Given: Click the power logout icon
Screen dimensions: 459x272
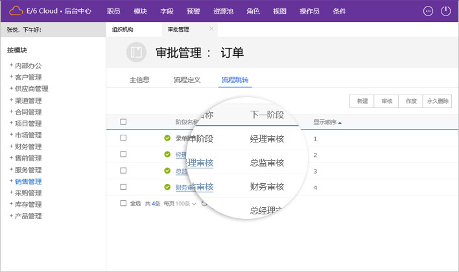Looking at the screenshot, I should (446, 11).
